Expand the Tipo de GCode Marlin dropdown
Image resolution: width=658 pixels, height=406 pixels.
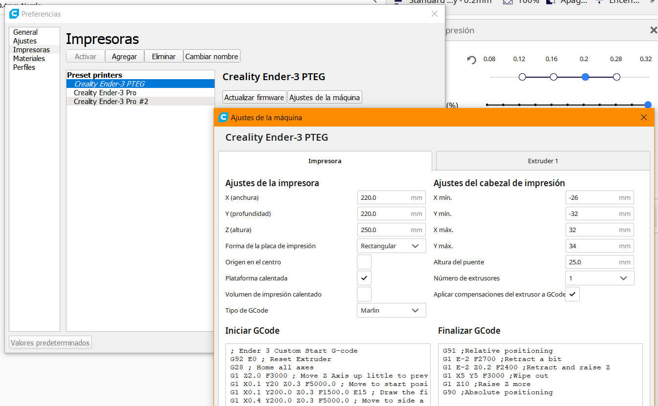pyautogui.click(x=392, y=310)
